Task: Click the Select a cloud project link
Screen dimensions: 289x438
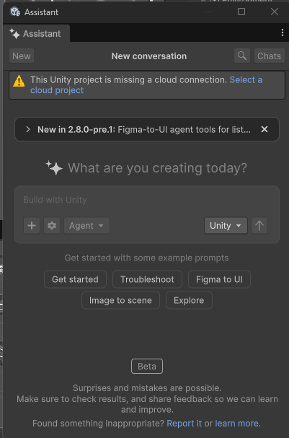Action: coord(146,85)
